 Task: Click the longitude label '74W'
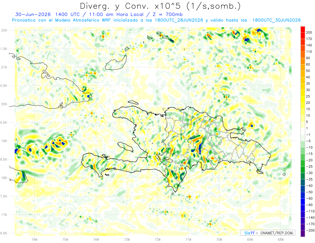(x=96, y=239)
